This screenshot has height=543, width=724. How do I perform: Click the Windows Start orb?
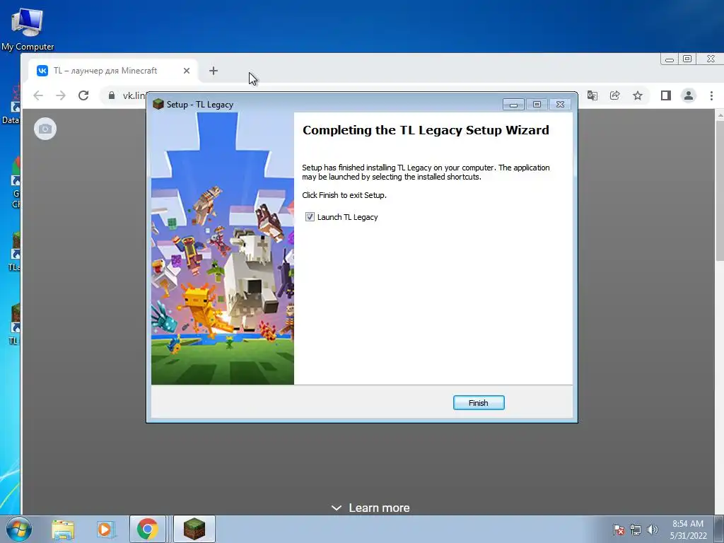pyautogui.click(x=19, y=529)
